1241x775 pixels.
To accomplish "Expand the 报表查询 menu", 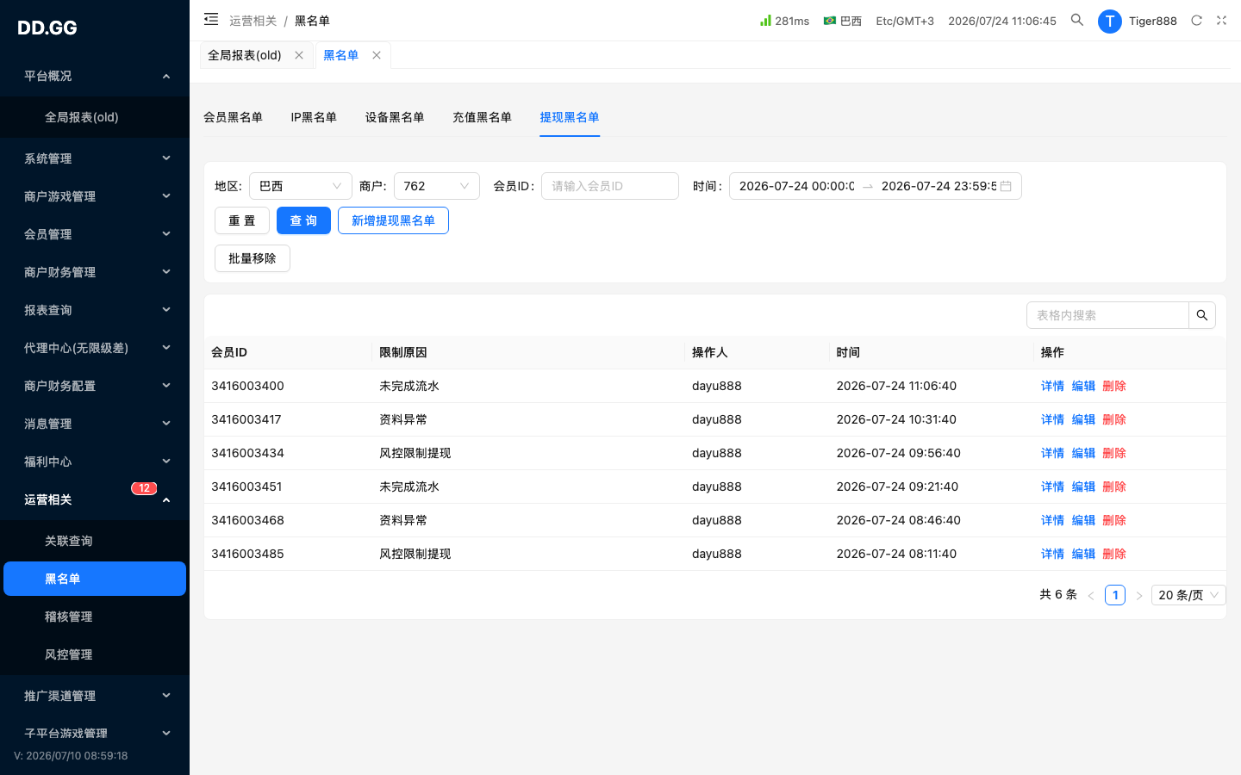I will pyautogui.click(x=95, y=310).
